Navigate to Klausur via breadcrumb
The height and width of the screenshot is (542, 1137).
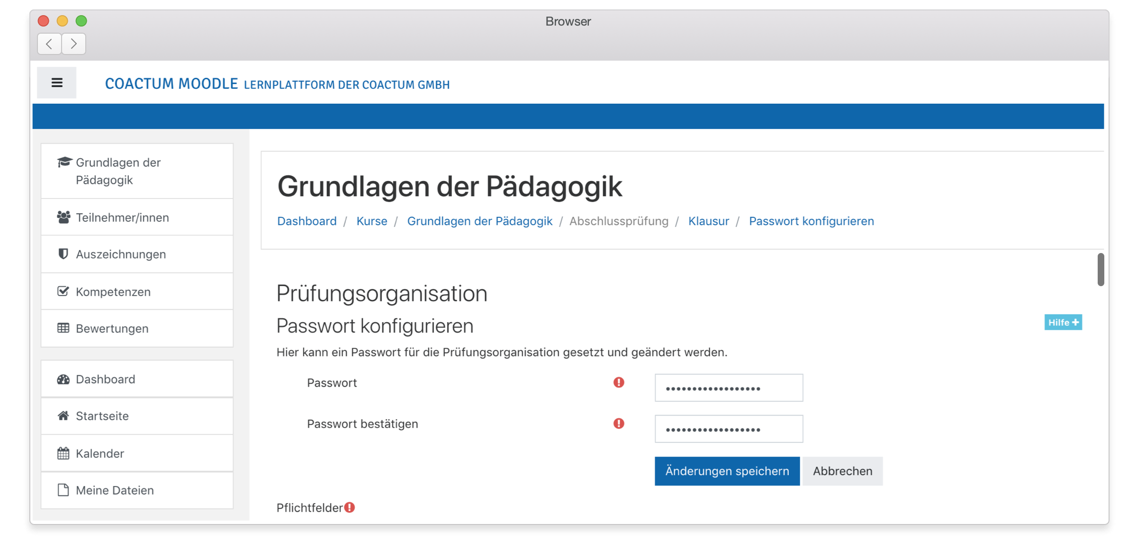[x=709, y=221]
